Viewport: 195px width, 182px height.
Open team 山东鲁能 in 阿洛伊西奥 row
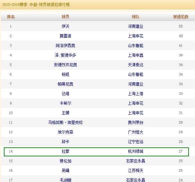[135, 45]
